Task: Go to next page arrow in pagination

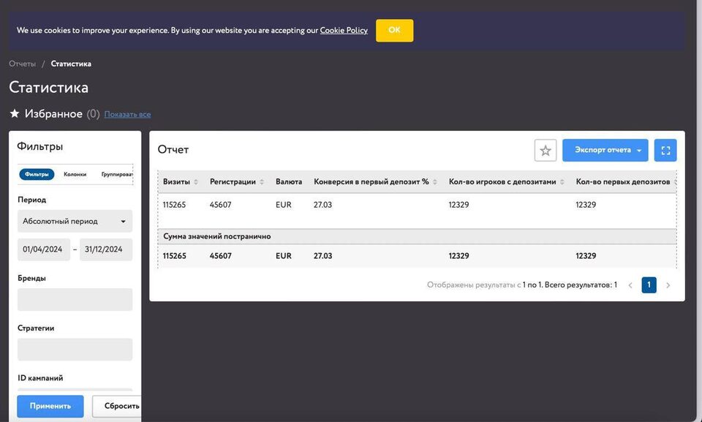Action: point(668,285)
